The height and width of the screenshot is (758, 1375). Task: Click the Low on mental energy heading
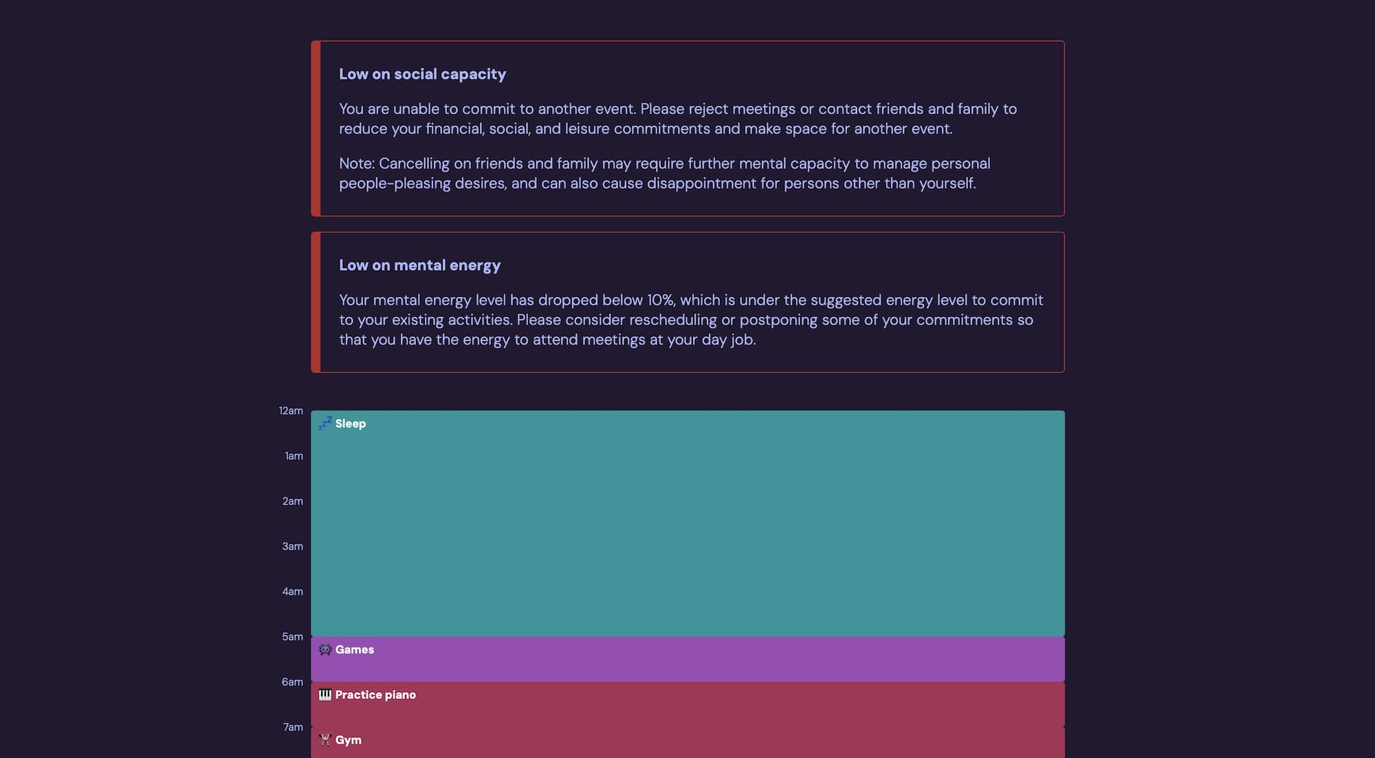pos(419,265)
